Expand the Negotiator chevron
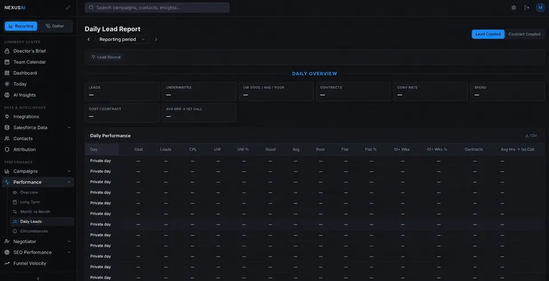549x281 pixels. pos(69,242)
